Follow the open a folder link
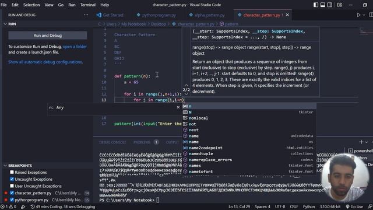This screenshot has height=210, width=373. pyautogui.click(x=75, y=47)
